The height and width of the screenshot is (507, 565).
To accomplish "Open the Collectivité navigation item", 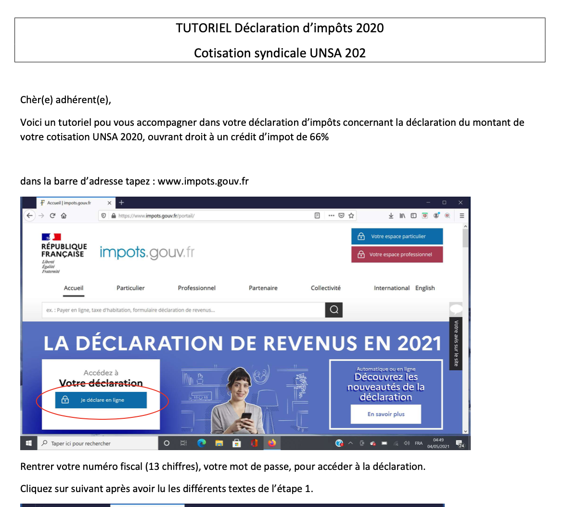I will click(x=326, y=288).
